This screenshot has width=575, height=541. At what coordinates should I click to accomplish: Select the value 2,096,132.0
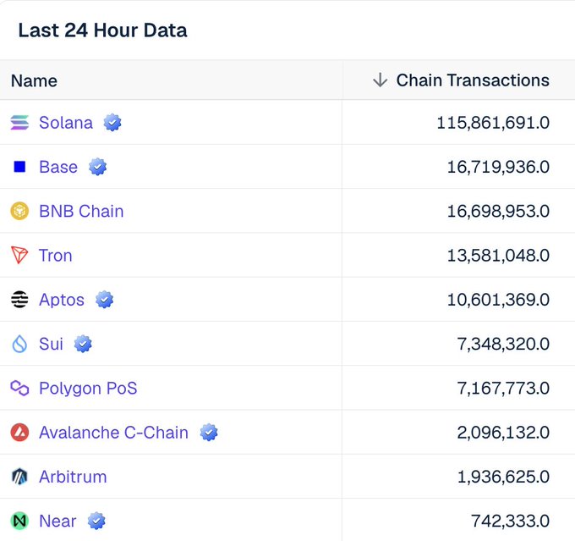point(503,433)
